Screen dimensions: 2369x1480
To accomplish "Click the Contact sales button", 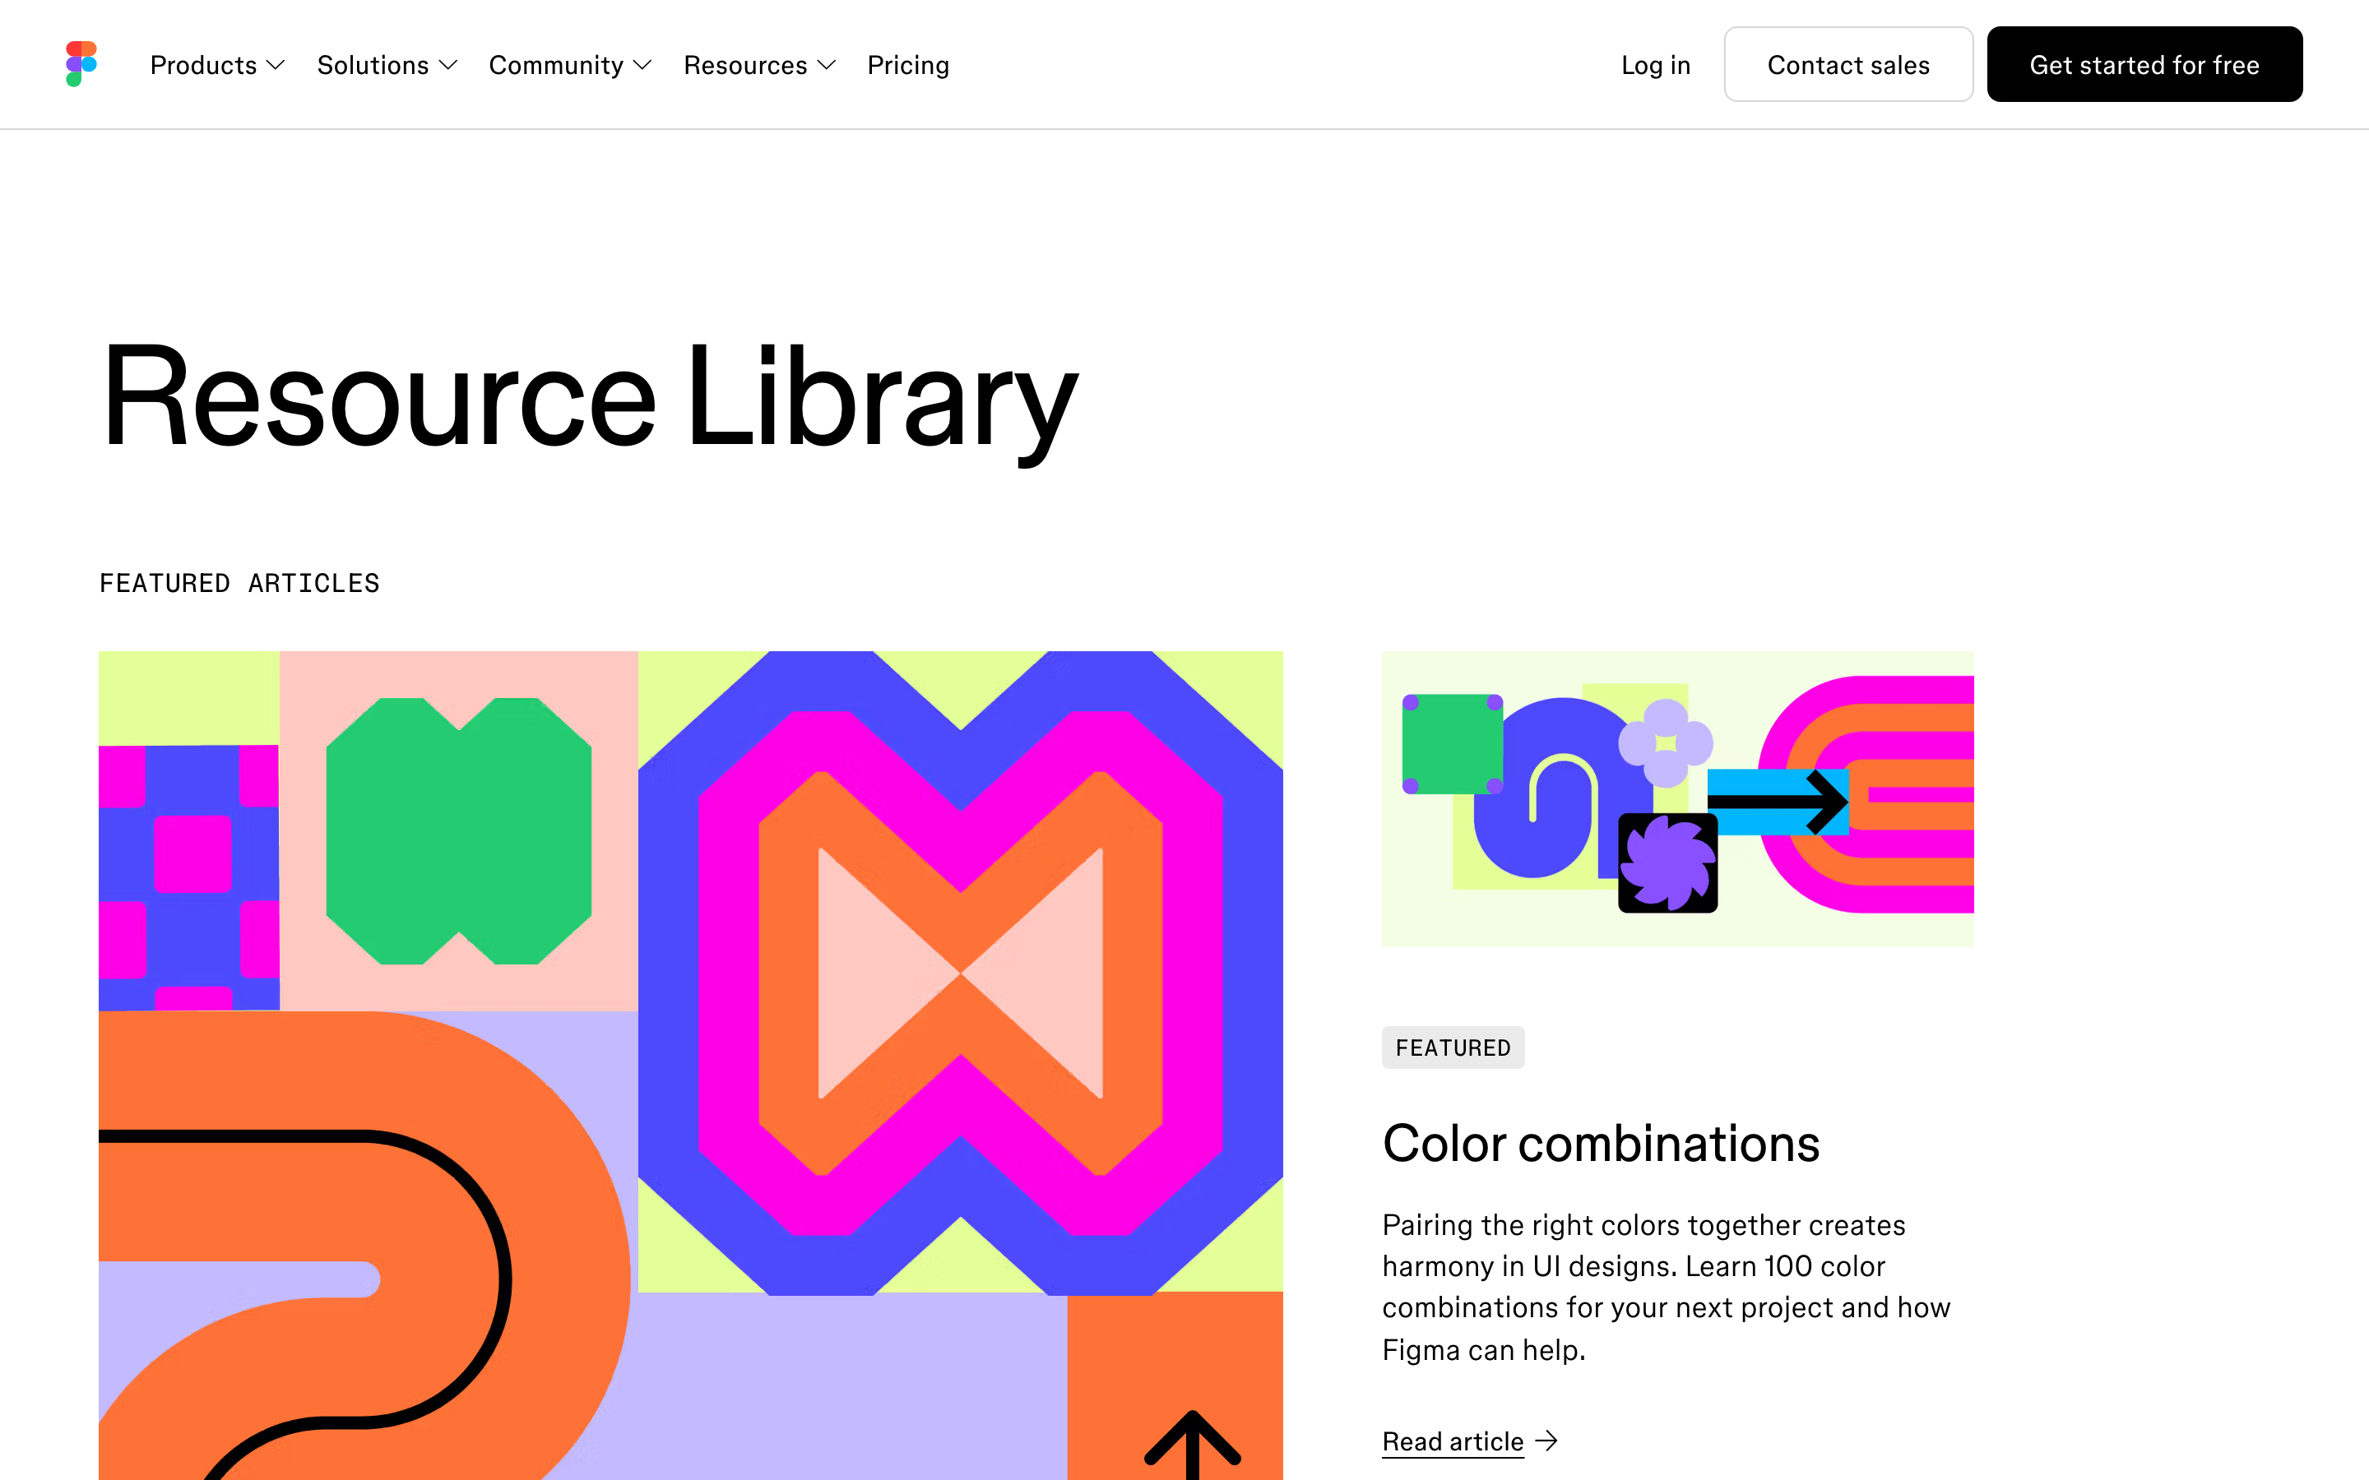I will tap(1848, 65).
